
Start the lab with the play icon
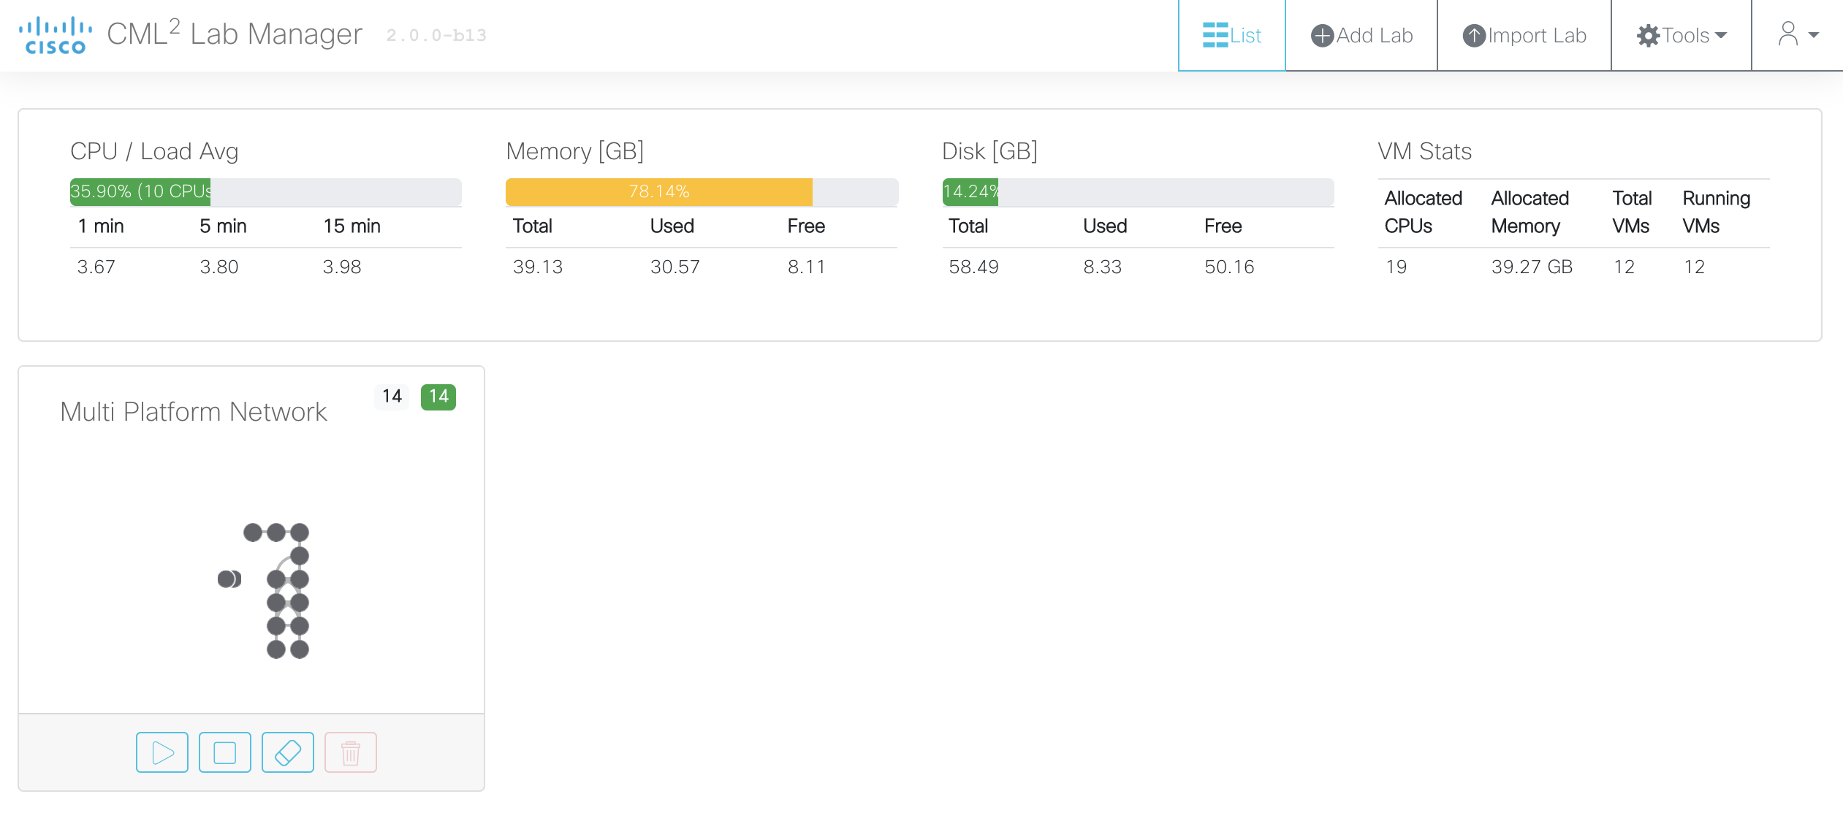pyautogui.click(x=162, y=752)
